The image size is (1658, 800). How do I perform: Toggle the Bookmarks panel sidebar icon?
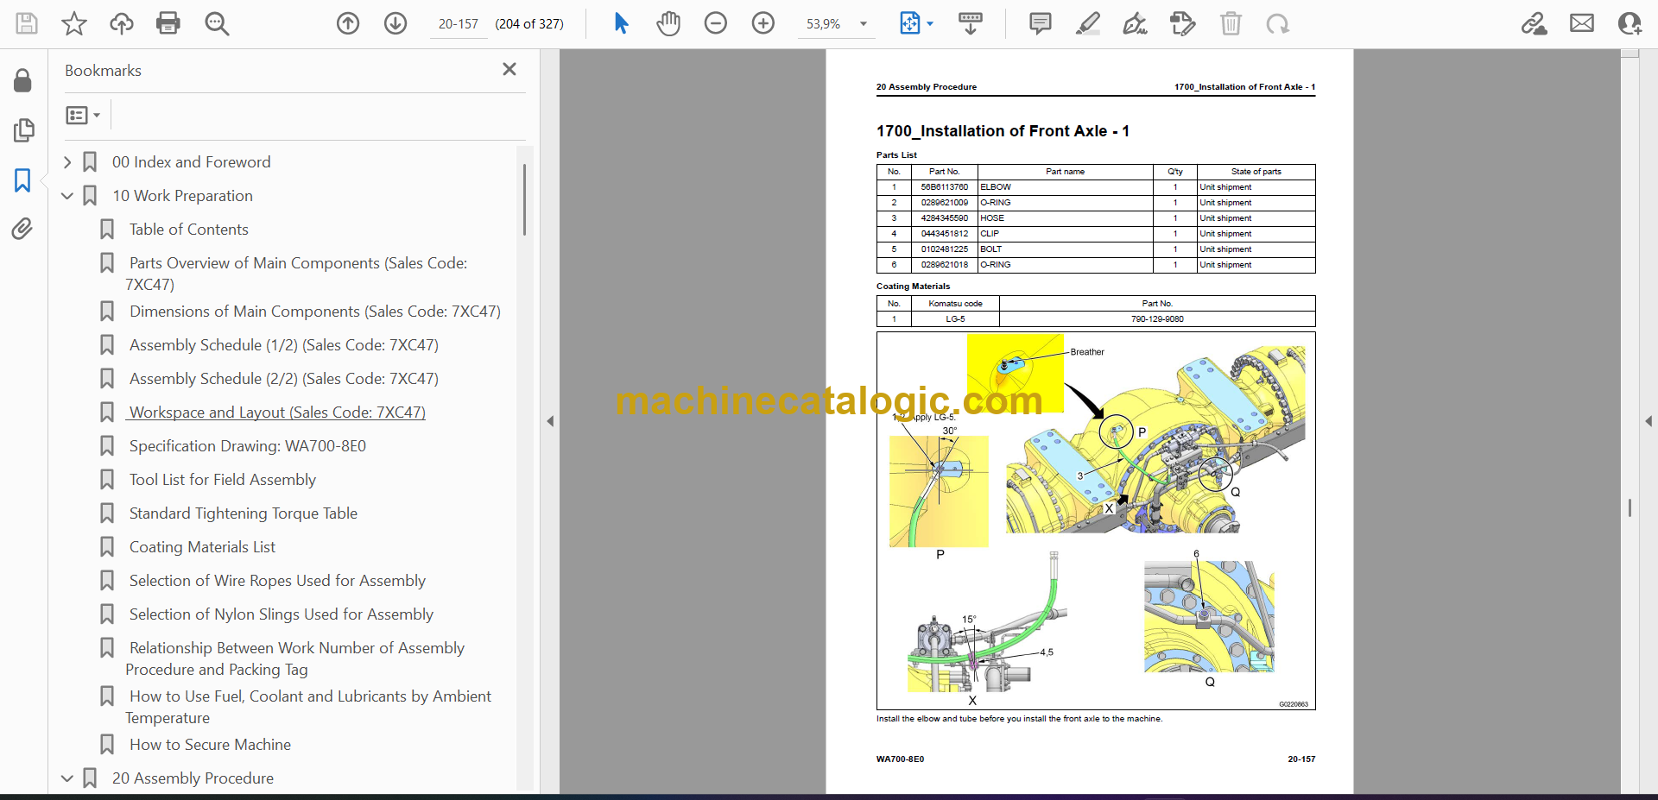pos(23,180)
